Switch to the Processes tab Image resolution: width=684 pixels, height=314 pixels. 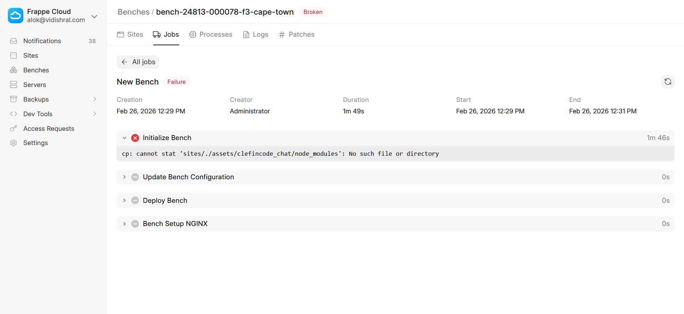click(x=211, y=35)
